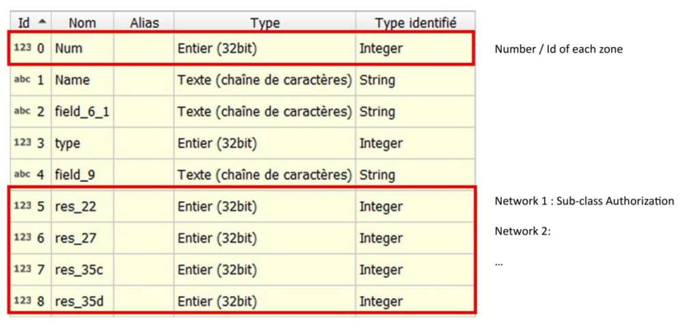Click the text type icon for Name
Image resolution: width=700 pixels, height=328 pixels.
[x=23, y=80]
